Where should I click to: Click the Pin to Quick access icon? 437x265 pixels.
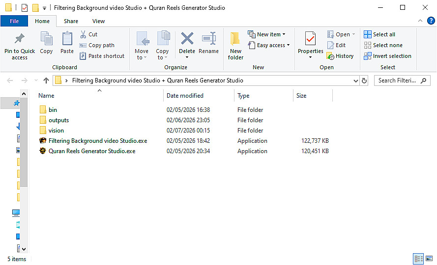click(x=20, y=39)
